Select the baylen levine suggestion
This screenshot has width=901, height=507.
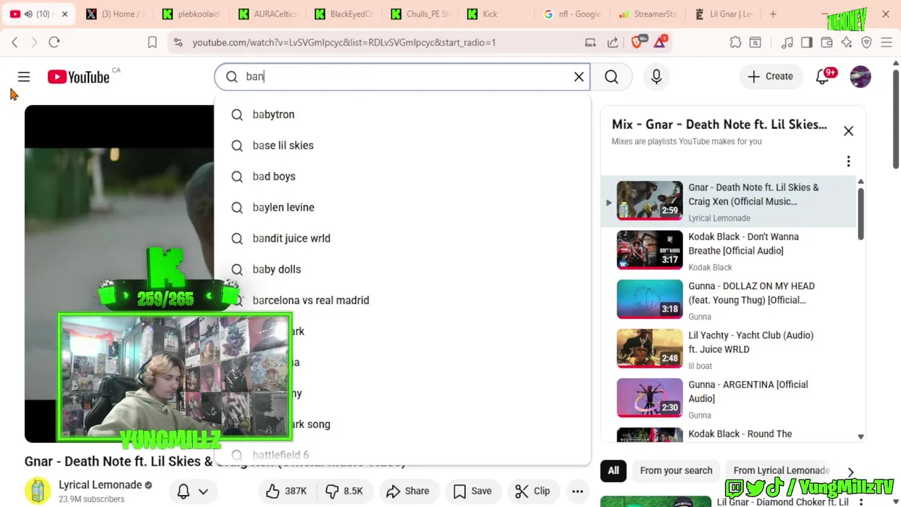[x=402, y=207]
